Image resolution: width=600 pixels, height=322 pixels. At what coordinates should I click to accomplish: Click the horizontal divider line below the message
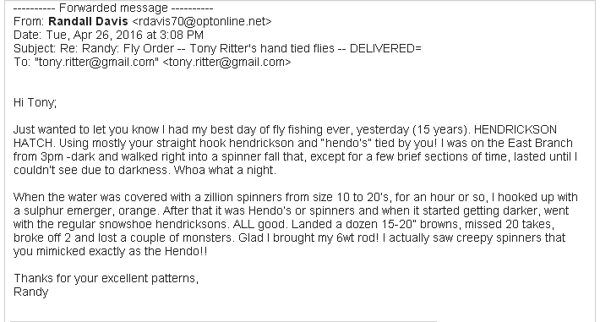[x=223, y=321]
